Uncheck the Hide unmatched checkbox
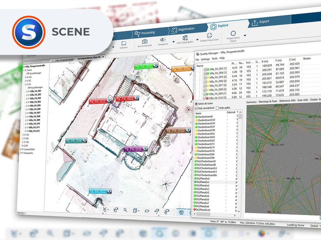Screen dimensions: 321x240 point(196,108)
